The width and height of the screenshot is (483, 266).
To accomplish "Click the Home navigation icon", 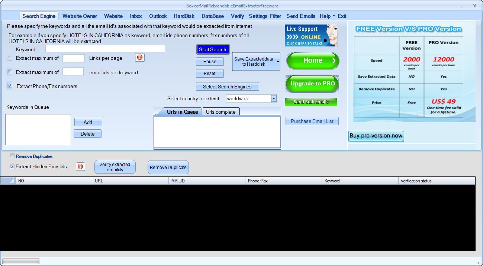I will click(x=312, y=60).
